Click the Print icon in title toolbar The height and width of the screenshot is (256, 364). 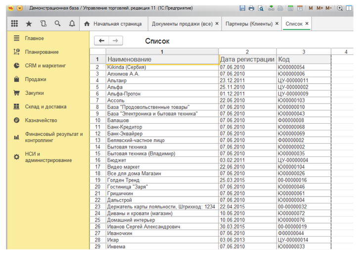click(252, 8)
